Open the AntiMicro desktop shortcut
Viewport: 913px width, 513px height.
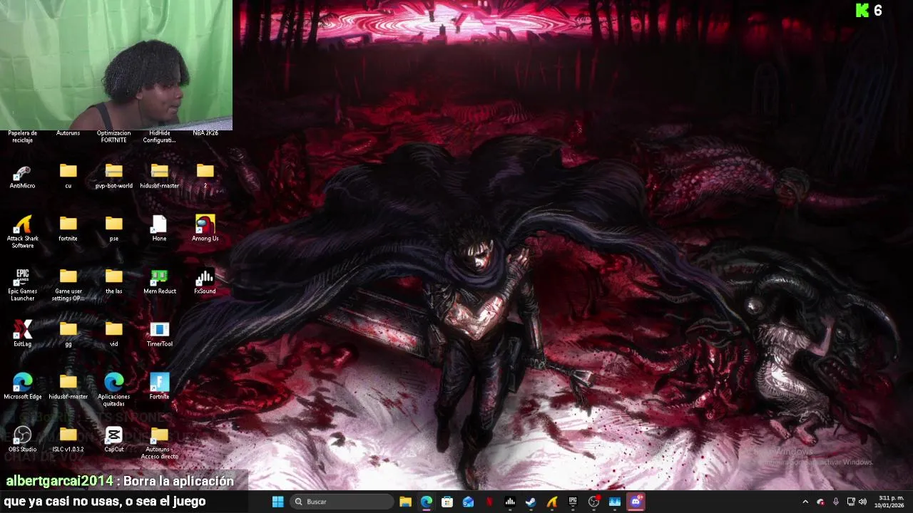coord(22,176)
